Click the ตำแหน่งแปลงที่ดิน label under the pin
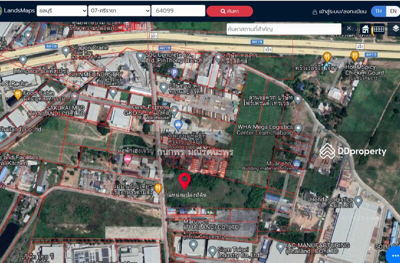 184,195
